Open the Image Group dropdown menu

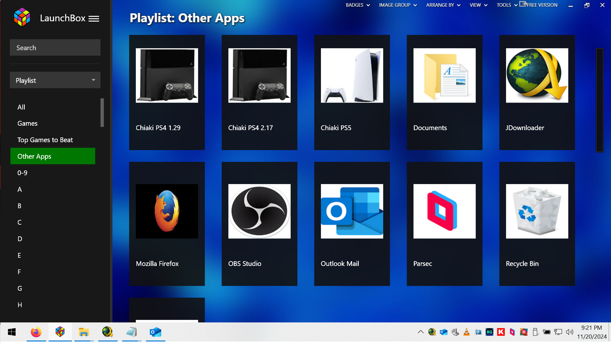[398, 5]
